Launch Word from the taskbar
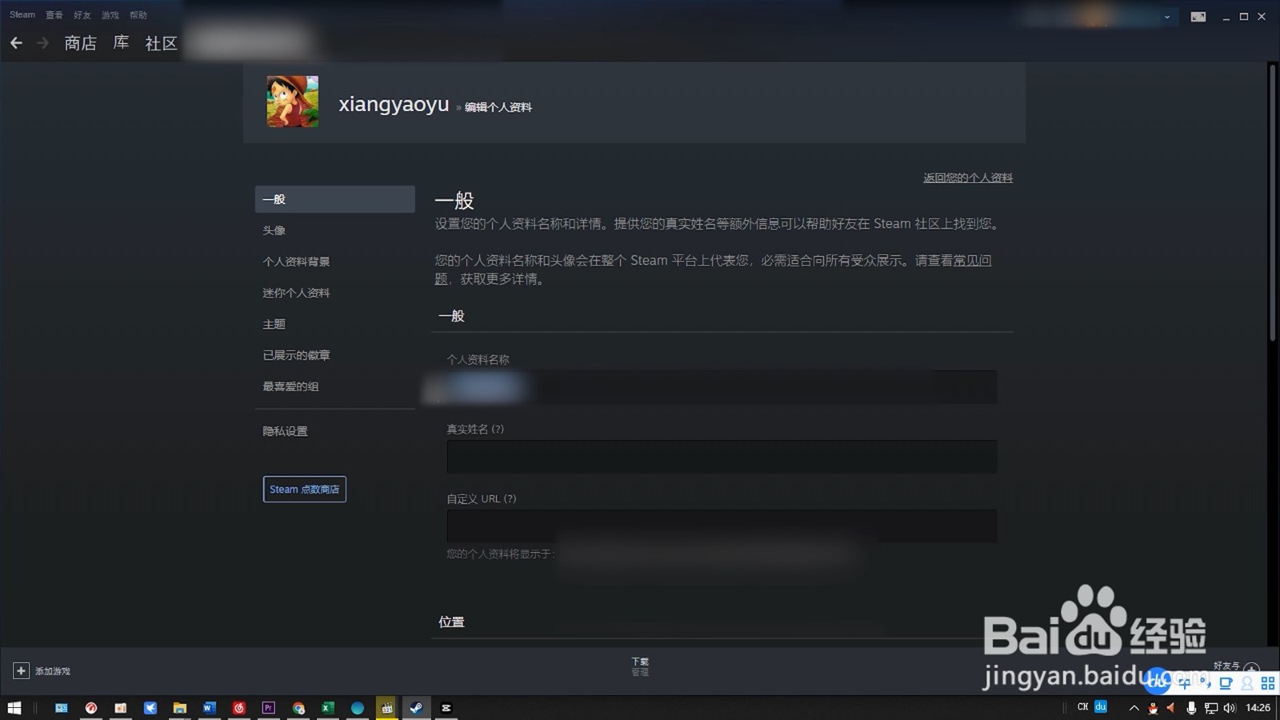The height and width of the screenshot is (720, 1280). [x=209, y=708]
